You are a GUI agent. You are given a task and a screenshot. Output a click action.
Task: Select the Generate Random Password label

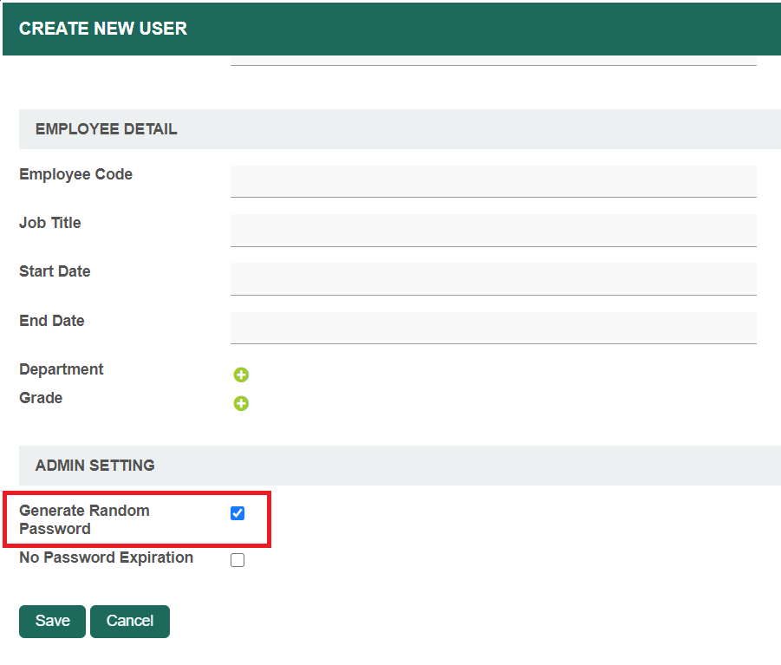pos(84,519)
